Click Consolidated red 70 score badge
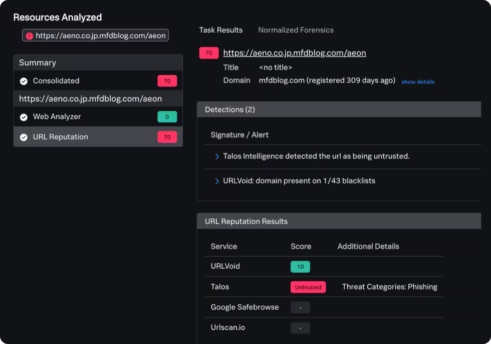Screen dimensions: 491x344 tap(167, 81)
